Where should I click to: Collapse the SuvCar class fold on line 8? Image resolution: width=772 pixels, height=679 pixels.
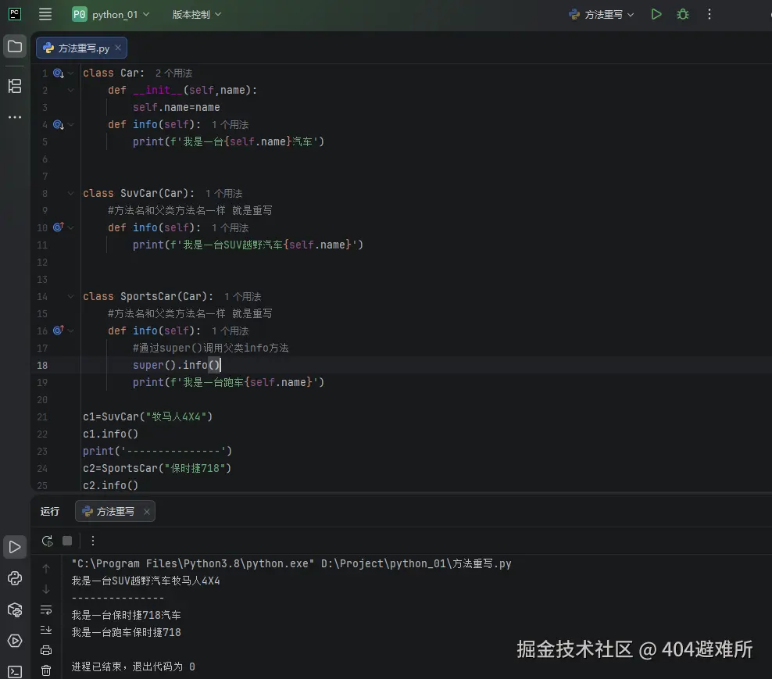pyautogui.click(x=71, y=193)
